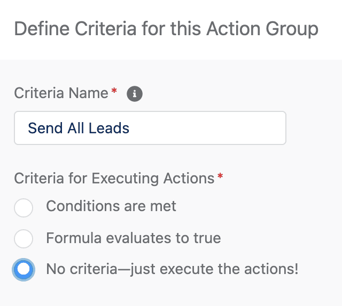The image size is (342, 306).
Task: Focus the Criteria Name input field
Action: pos(150,128)
